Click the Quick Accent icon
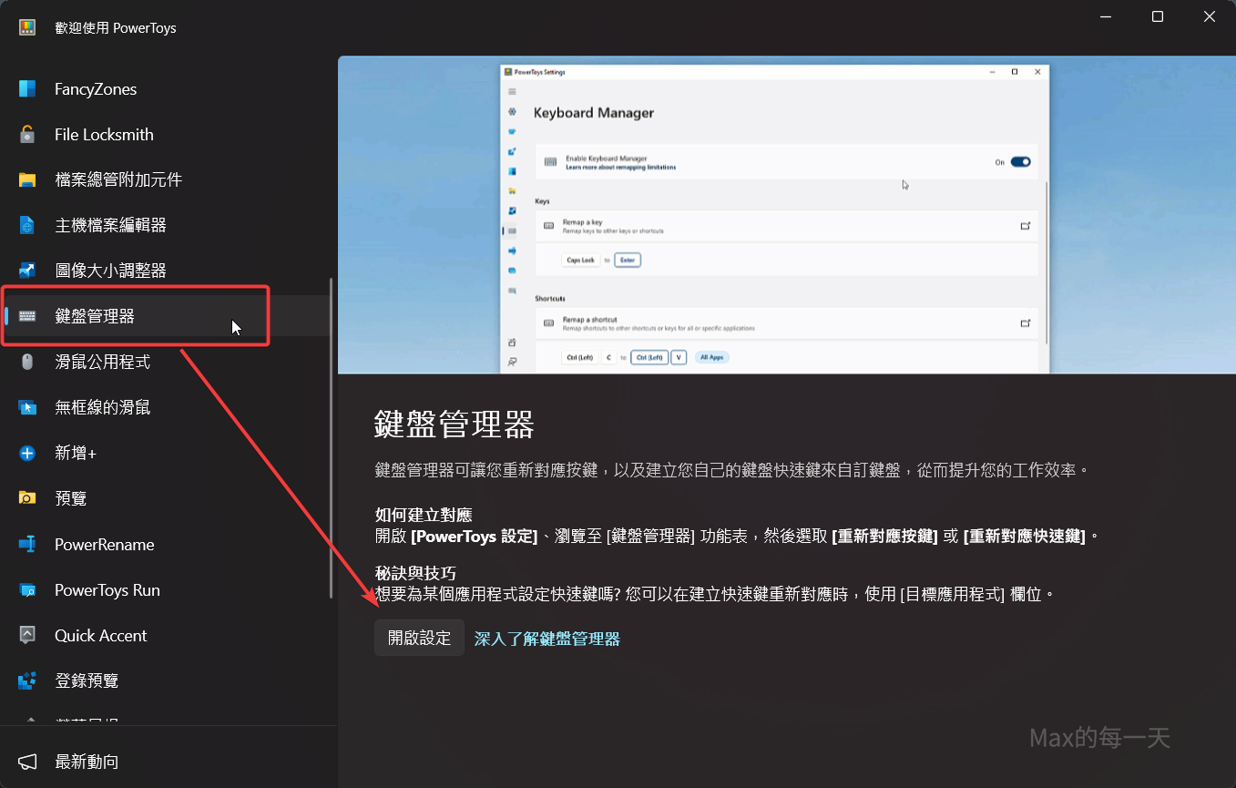The width and height of the screenshot is (1236, 788). (x=27, y=635)
